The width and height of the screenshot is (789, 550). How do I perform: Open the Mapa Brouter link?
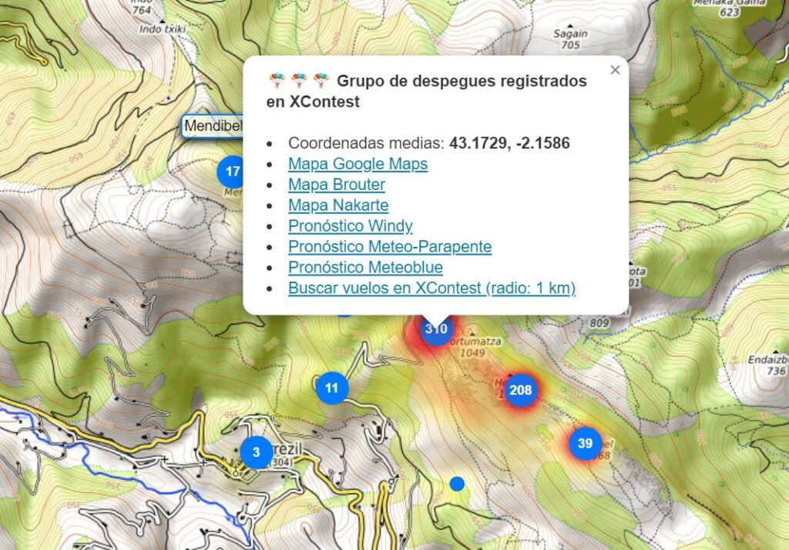point(337,185)
